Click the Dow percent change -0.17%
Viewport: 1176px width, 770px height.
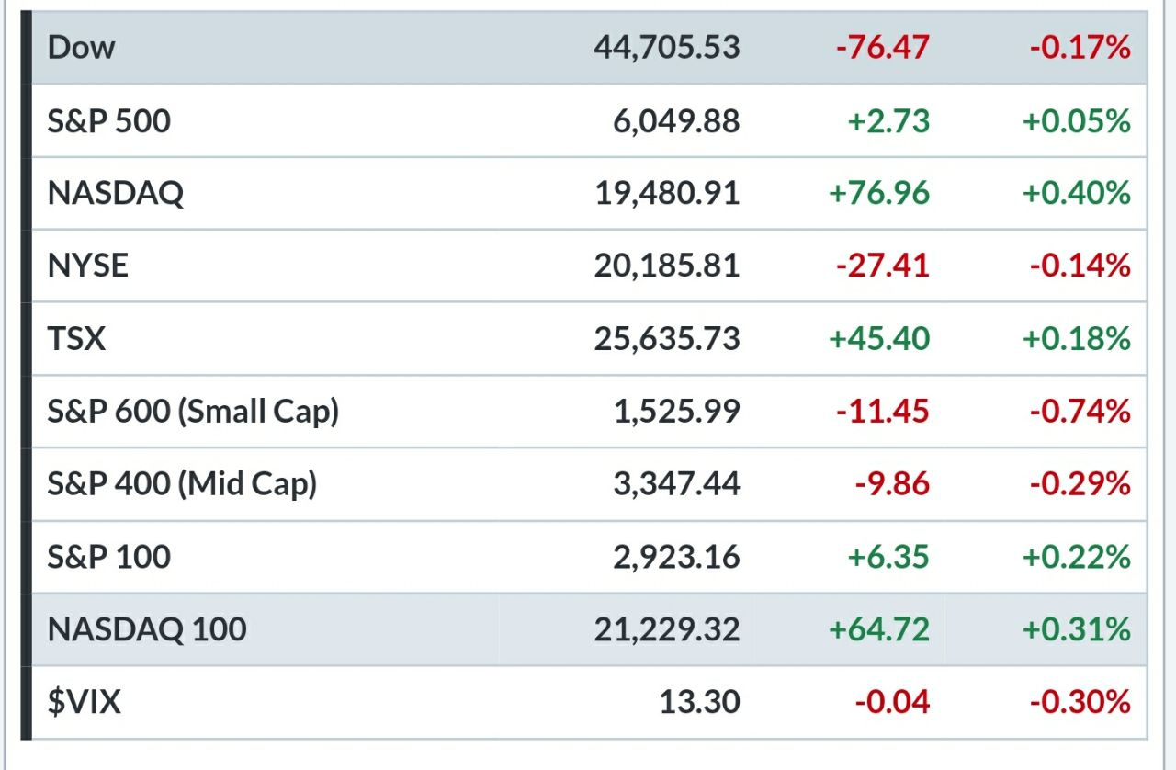[1080, 48]
